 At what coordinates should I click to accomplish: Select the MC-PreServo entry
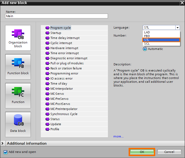[74, 99]
